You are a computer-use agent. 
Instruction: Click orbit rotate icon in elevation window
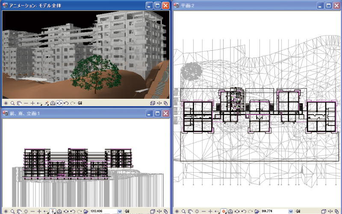(x=66, y=211)
